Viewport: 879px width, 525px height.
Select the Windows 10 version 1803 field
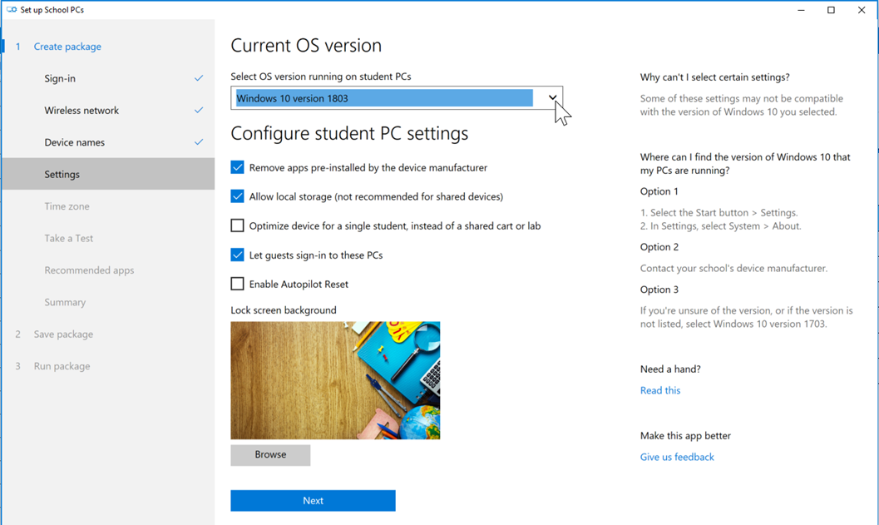[x=383, y=98]
